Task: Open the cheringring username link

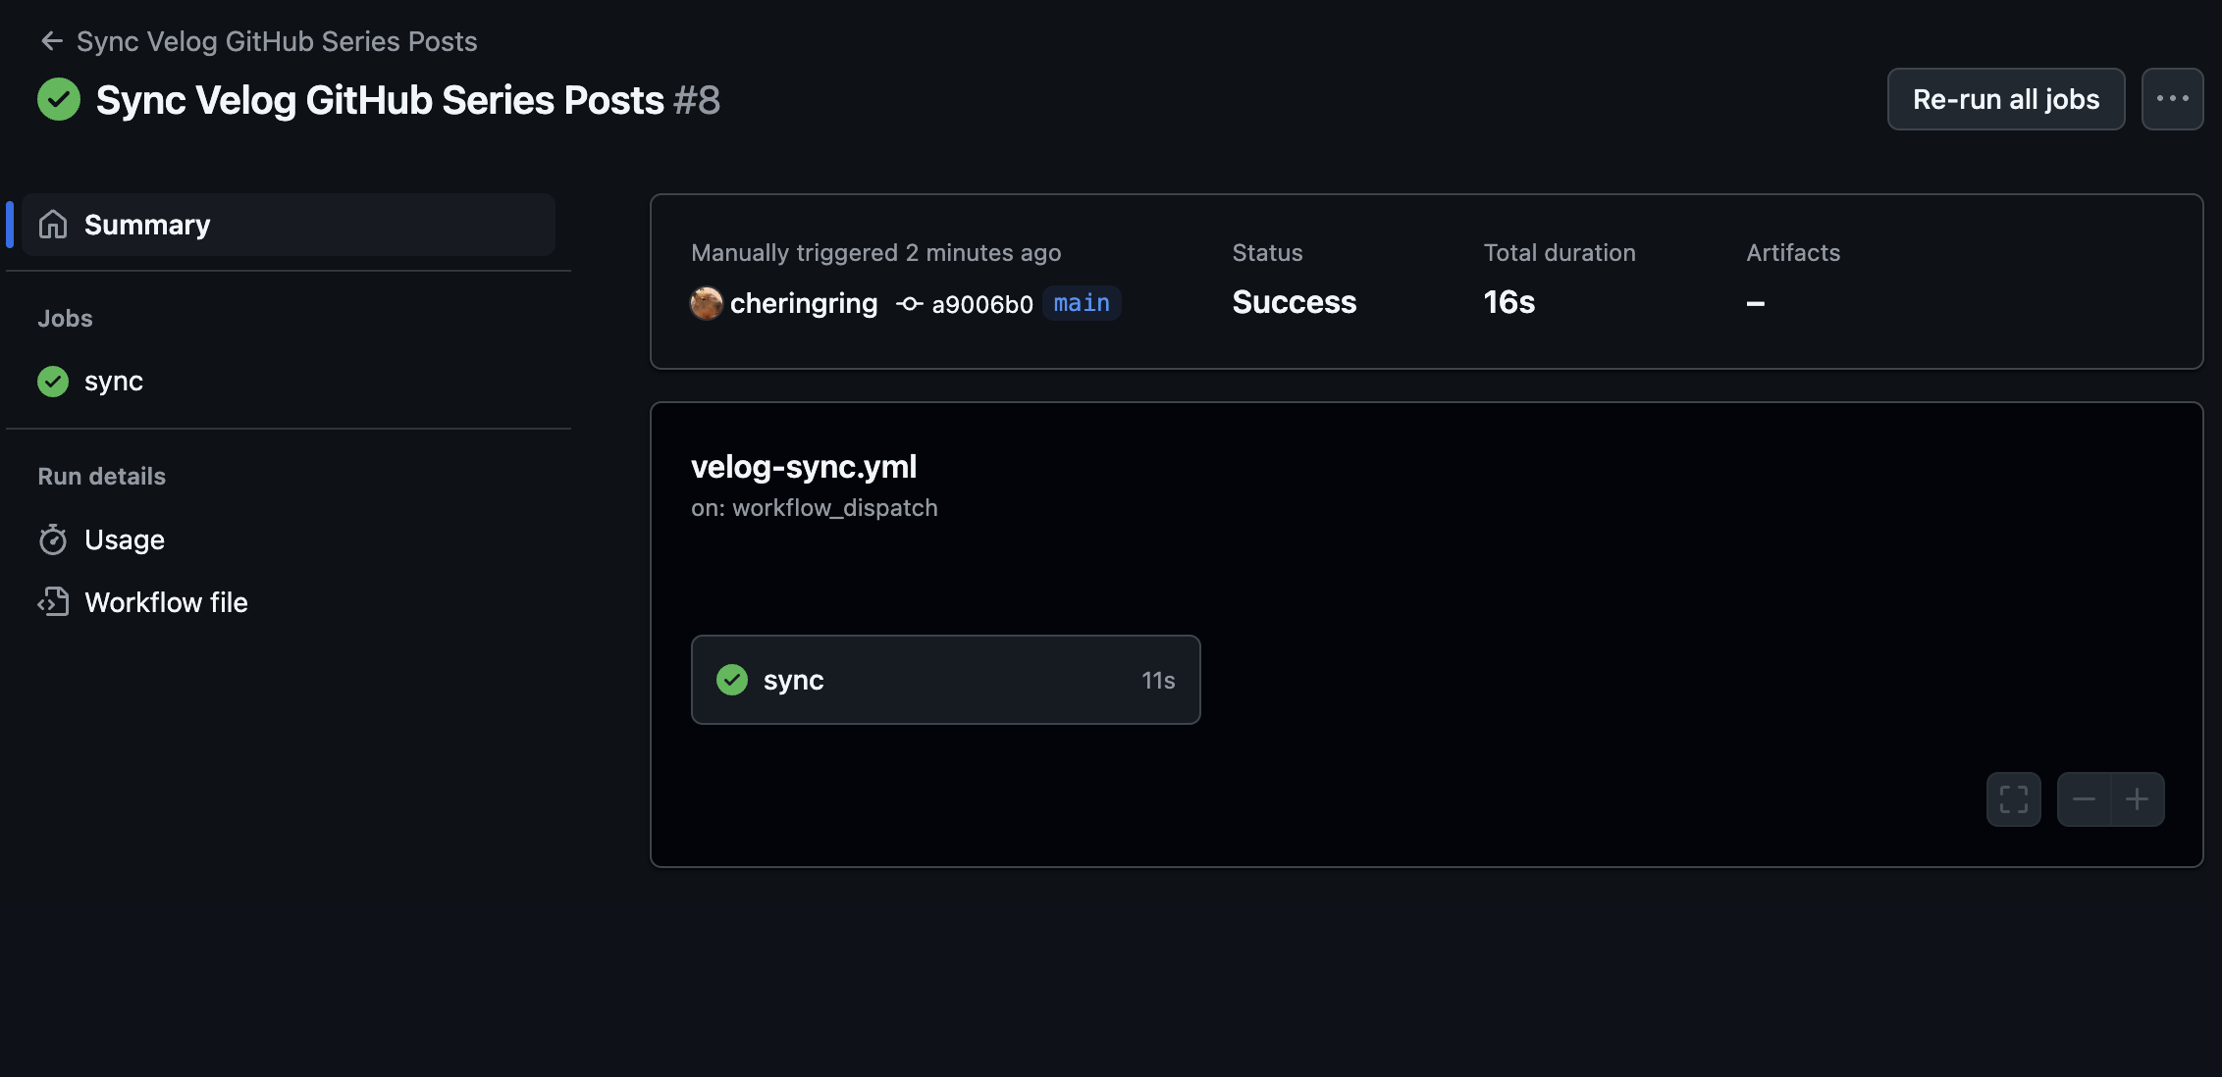Action: [x=804, y=303]
